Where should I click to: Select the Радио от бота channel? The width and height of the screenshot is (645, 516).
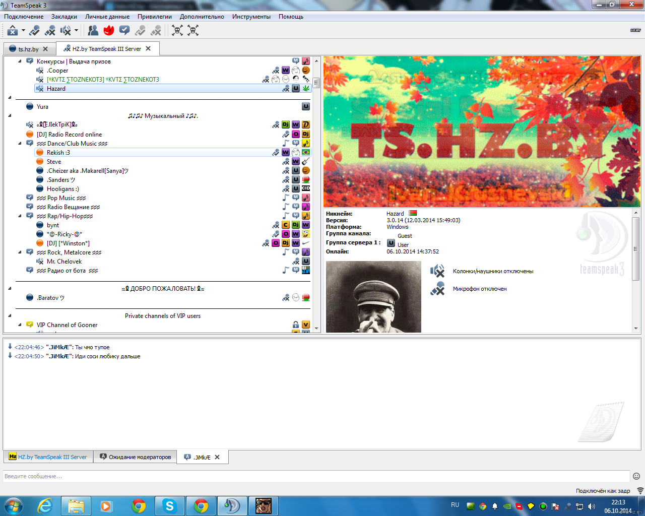[x=168, y=271]
